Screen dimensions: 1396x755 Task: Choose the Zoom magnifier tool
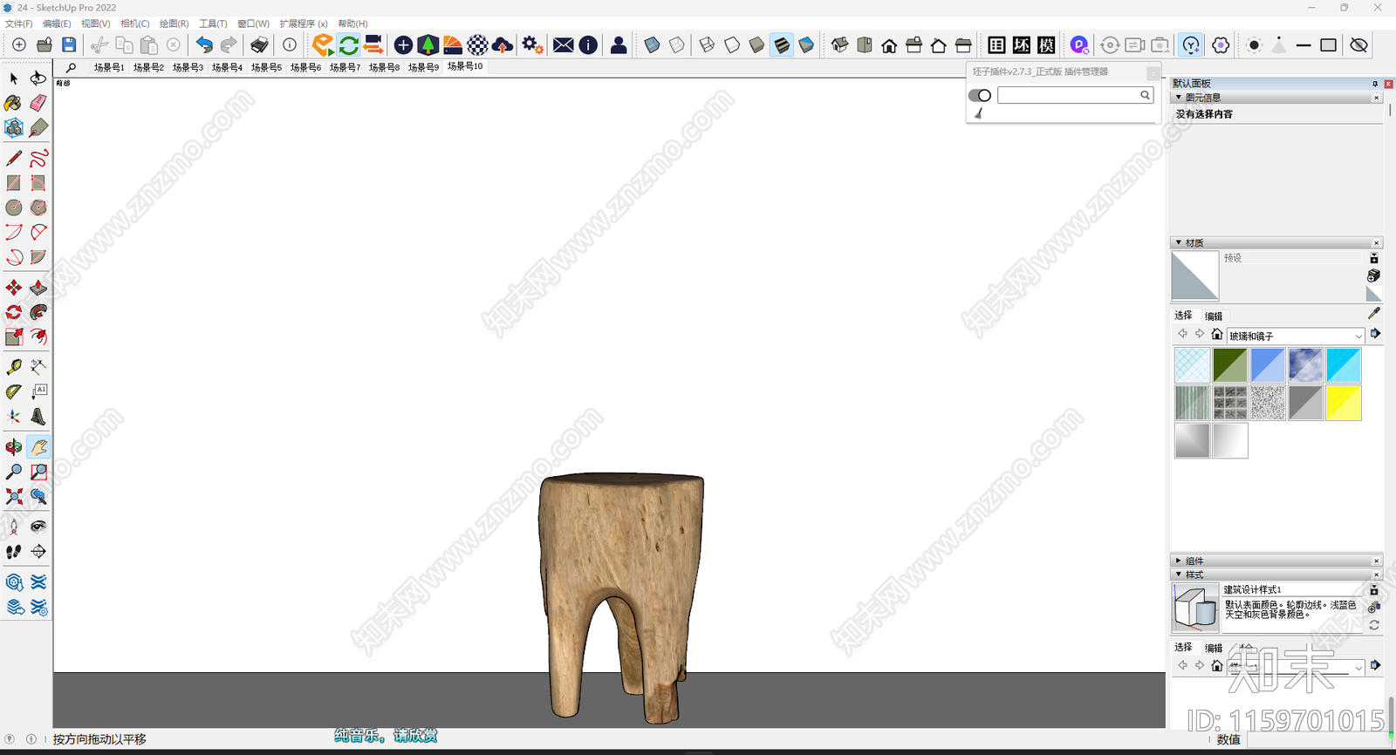(x=14, y=472)
